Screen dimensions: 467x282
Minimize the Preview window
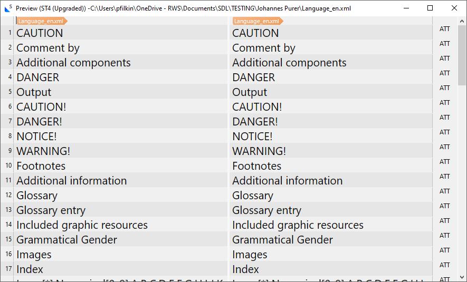pos(406,8)
